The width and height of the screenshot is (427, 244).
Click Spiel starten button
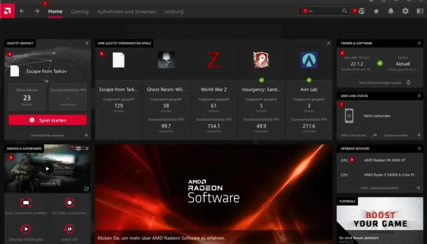[48, 120]
